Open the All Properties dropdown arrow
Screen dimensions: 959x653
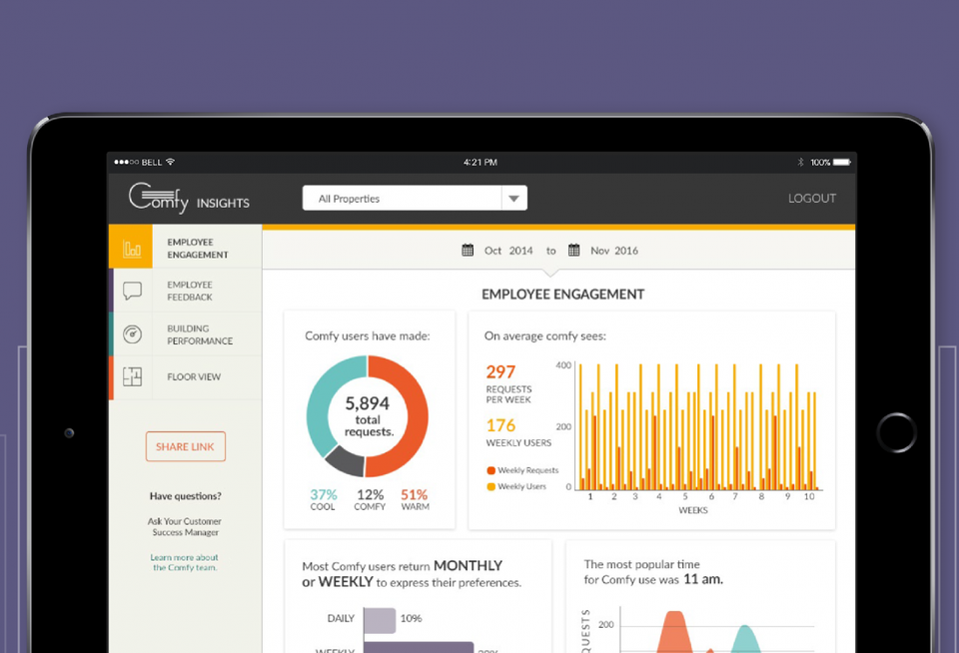tap(514, 198)
